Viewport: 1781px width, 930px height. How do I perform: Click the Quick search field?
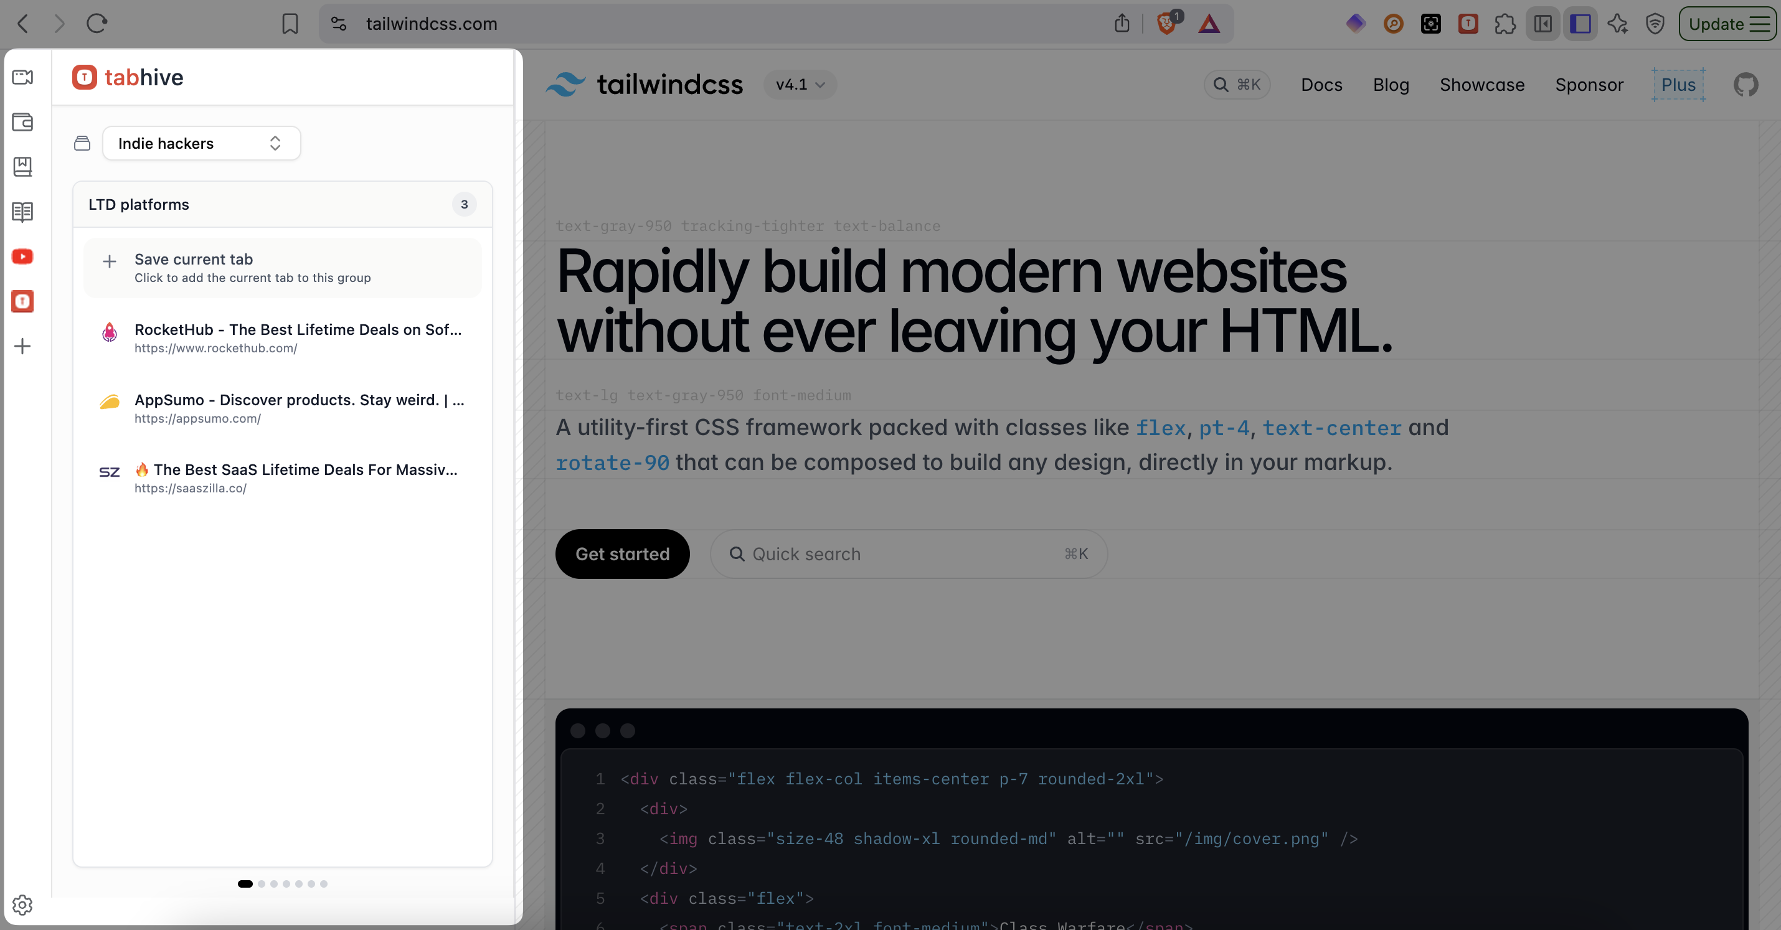coord(909,553)
